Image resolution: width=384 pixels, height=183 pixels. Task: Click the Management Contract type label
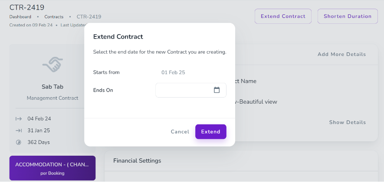(x=53, y=98)
